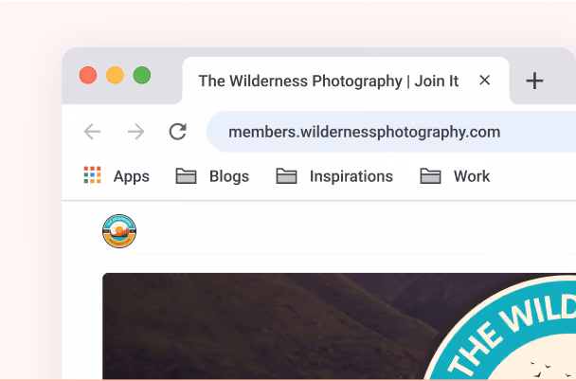This screenshot has width=576, height=381.
Task: Click the yellow minimize window button
Action: point(115,75)
